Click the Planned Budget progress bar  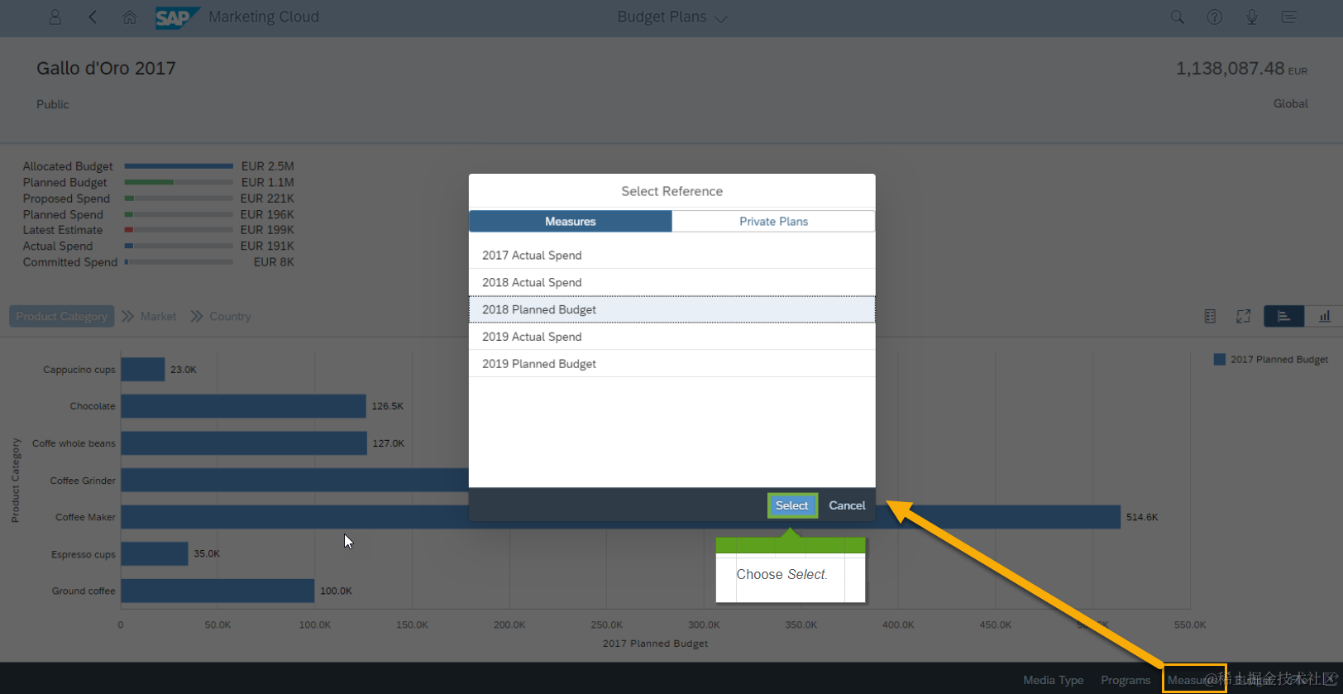tap(179, 182)
